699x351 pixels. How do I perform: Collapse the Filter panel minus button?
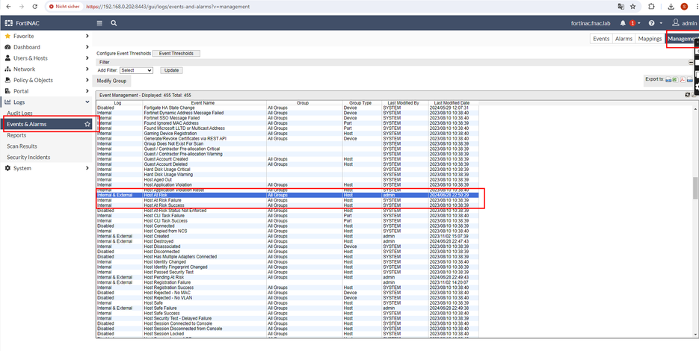690,63
